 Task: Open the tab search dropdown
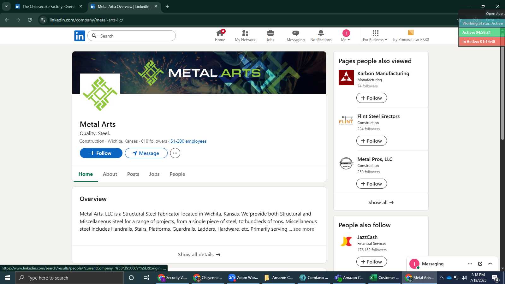6,6
